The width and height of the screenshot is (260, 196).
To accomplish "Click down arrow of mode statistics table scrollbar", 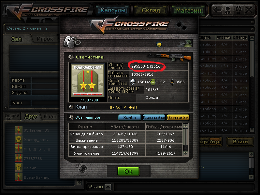I will (185, 153).
